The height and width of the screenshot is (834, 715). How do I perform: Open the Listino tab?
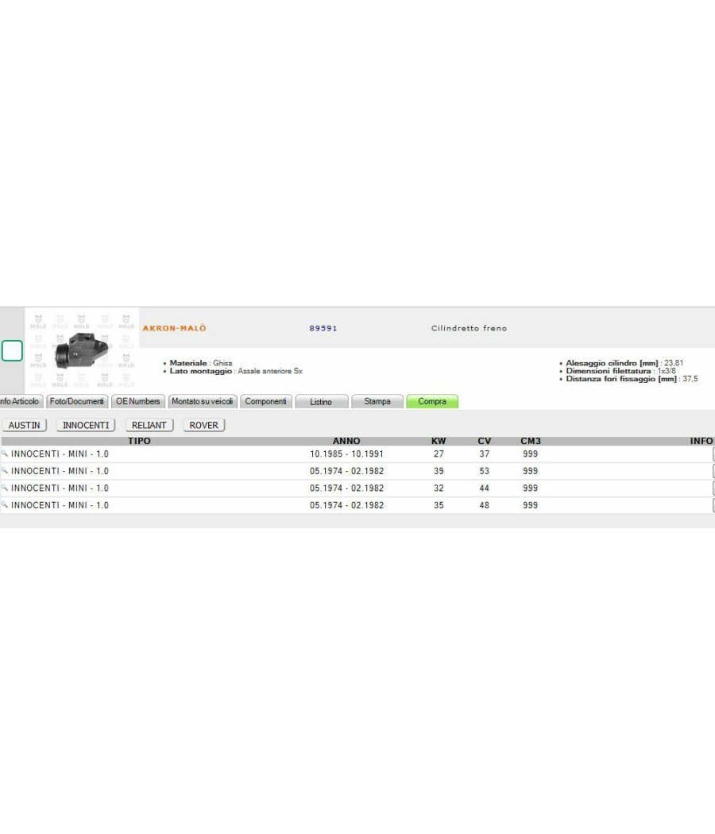(x=321, y=402)
